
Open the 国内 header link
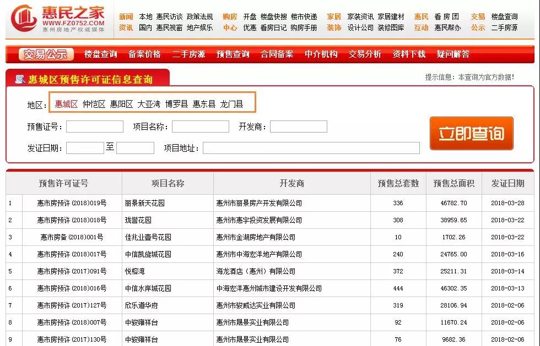[145, 28]
